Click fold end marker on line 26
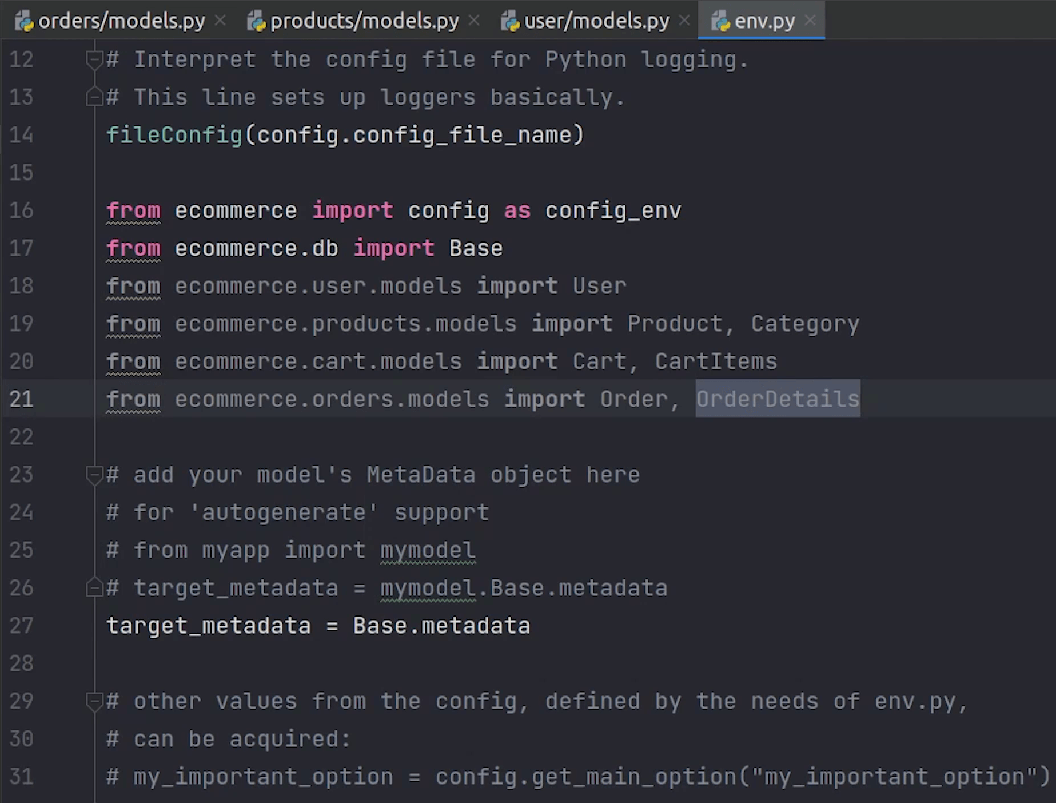The width and height of the screenshot is (1056, 803). 94,588
